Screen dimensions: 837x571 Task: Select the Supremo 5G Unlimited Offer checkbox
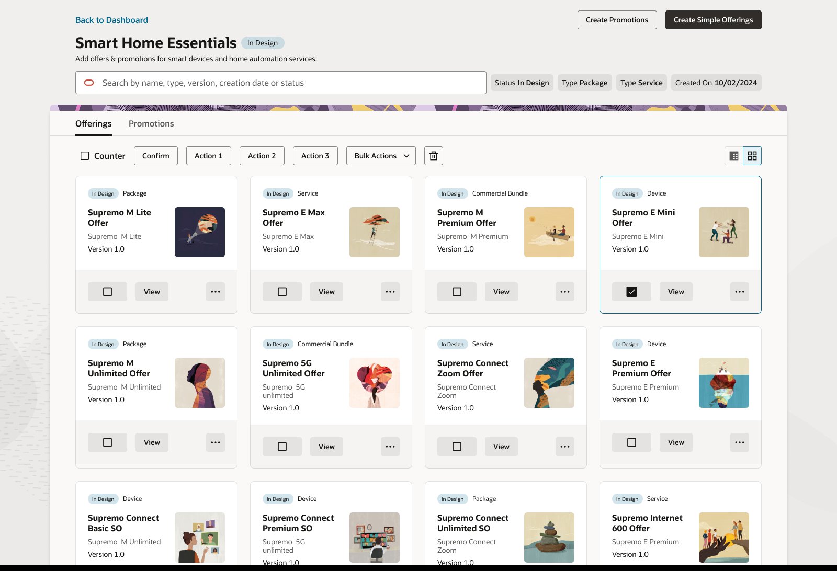(x=282, y=447)
